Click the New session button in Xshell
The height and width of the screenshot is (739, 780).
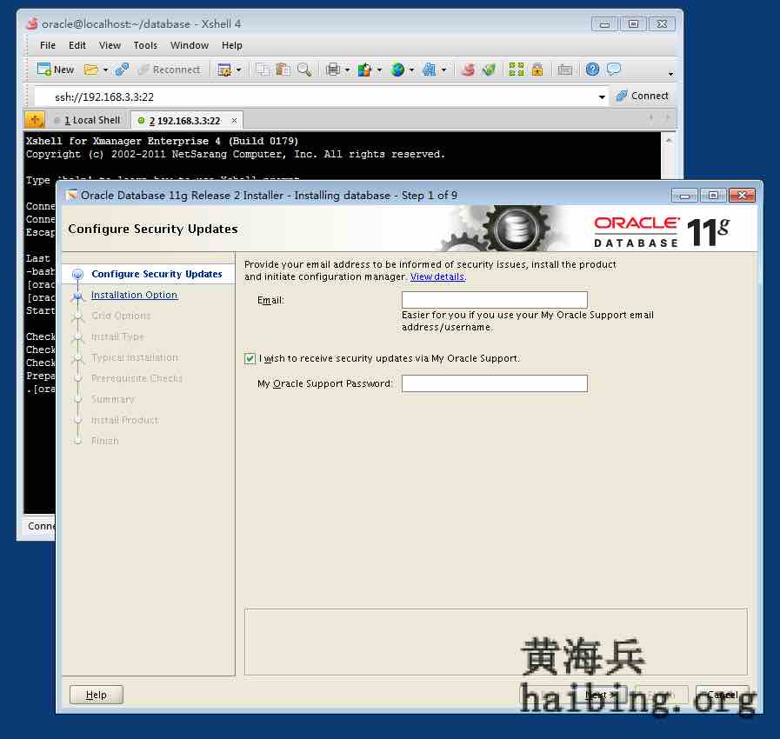(56, 70)
